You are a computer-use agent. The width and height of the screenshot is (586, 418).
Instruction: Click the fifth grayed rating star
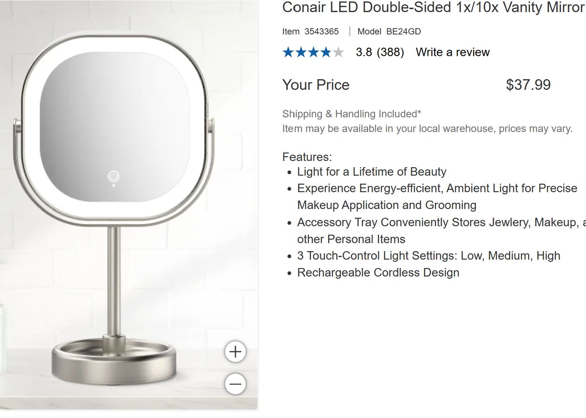(339, 52)
